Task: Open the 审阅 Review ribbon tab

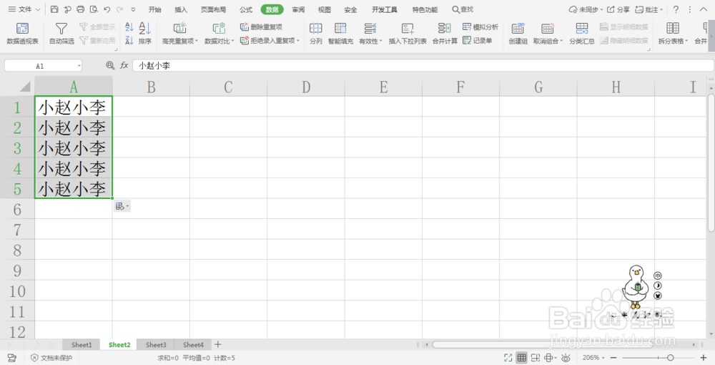Action: (298, 9)
